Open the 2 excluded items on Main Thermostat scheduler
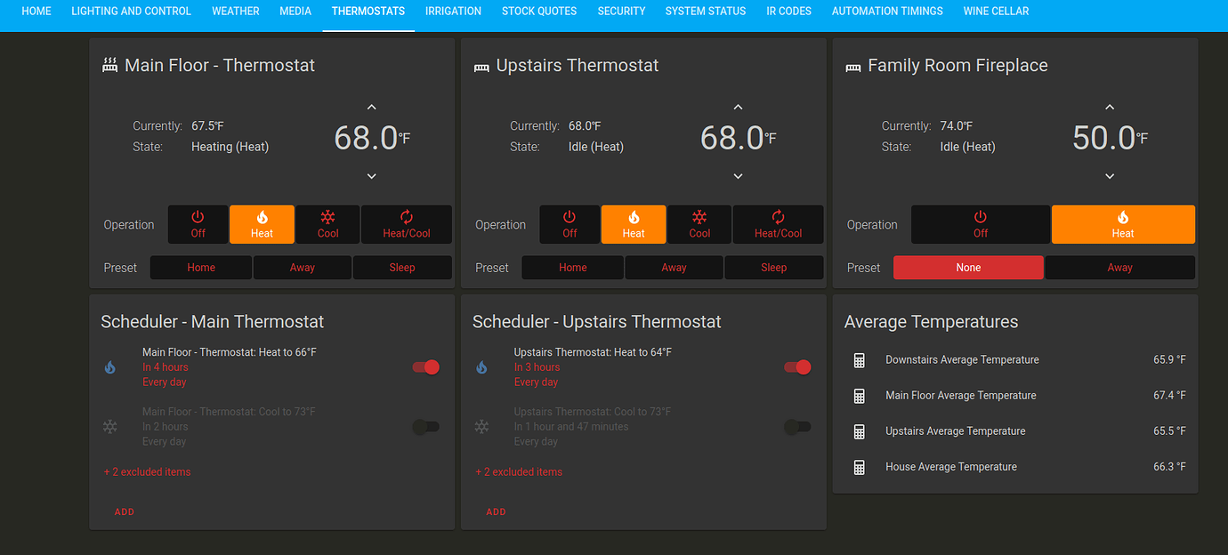 coord(147,471)
